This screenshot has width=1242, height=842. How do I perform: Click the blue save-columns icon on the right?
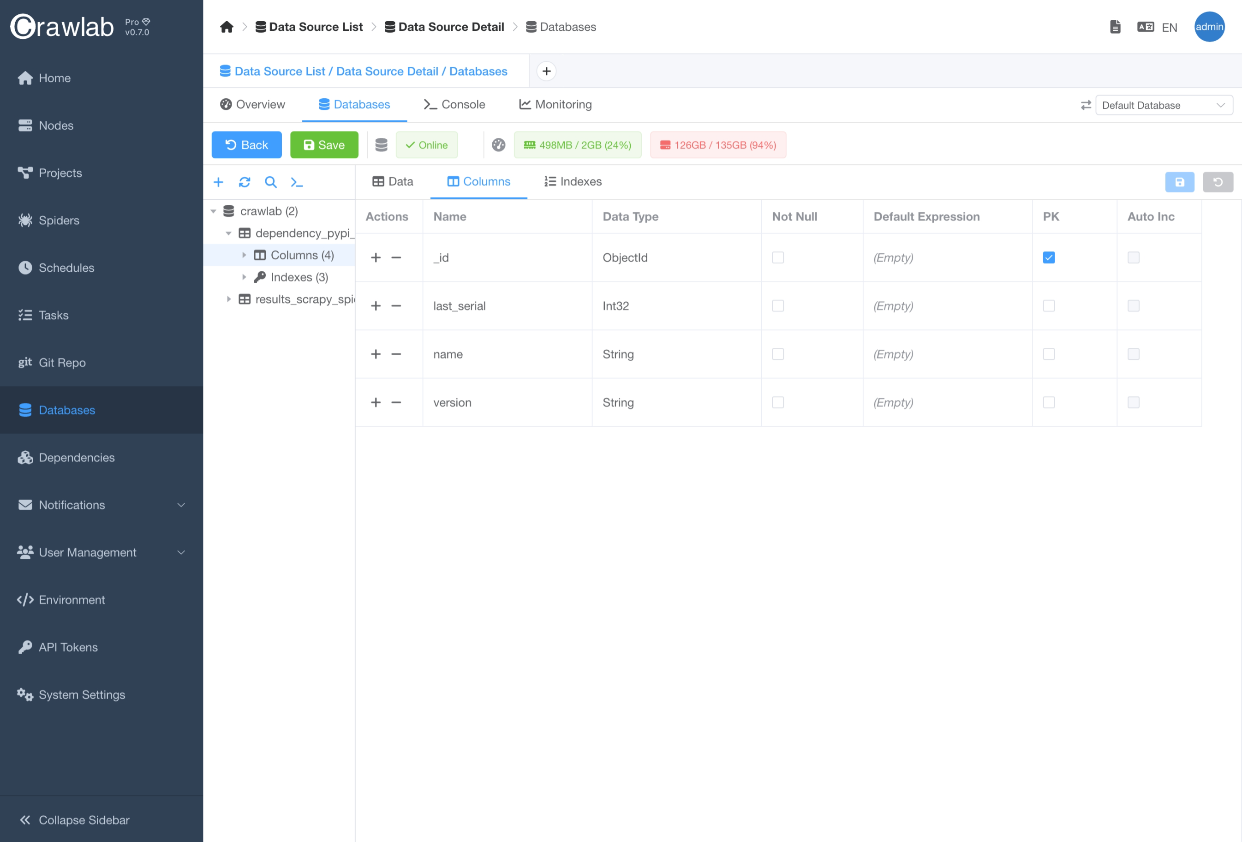pyautogui.click(x=1180, y=182)
